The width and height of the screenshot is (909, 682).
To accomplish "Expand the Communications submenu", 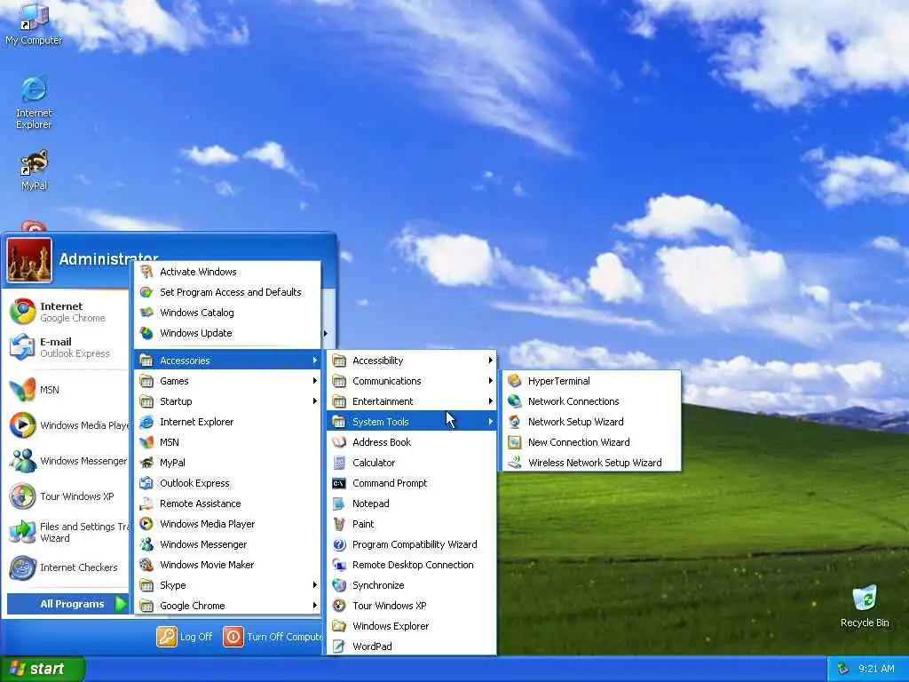I will 412,381.
